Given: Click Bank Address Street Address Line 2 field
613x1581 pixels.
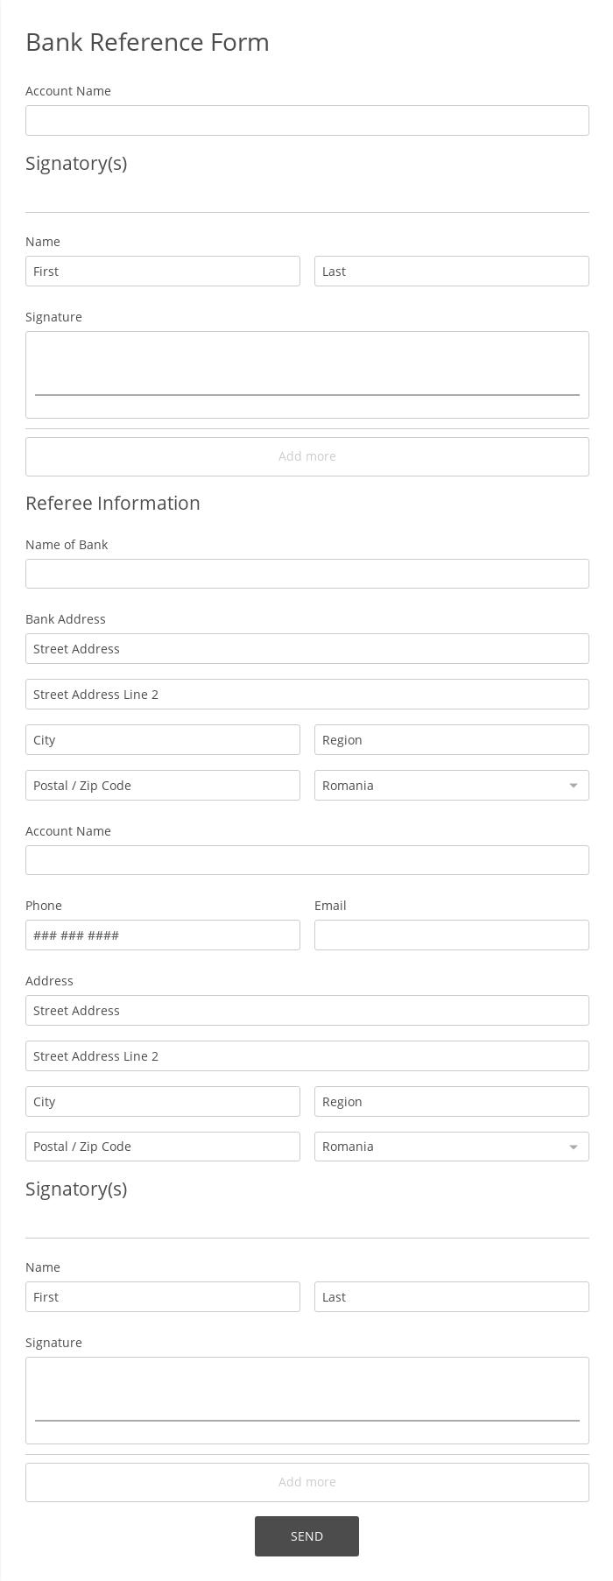Looking at the screenshot, I should click(306, 694).
